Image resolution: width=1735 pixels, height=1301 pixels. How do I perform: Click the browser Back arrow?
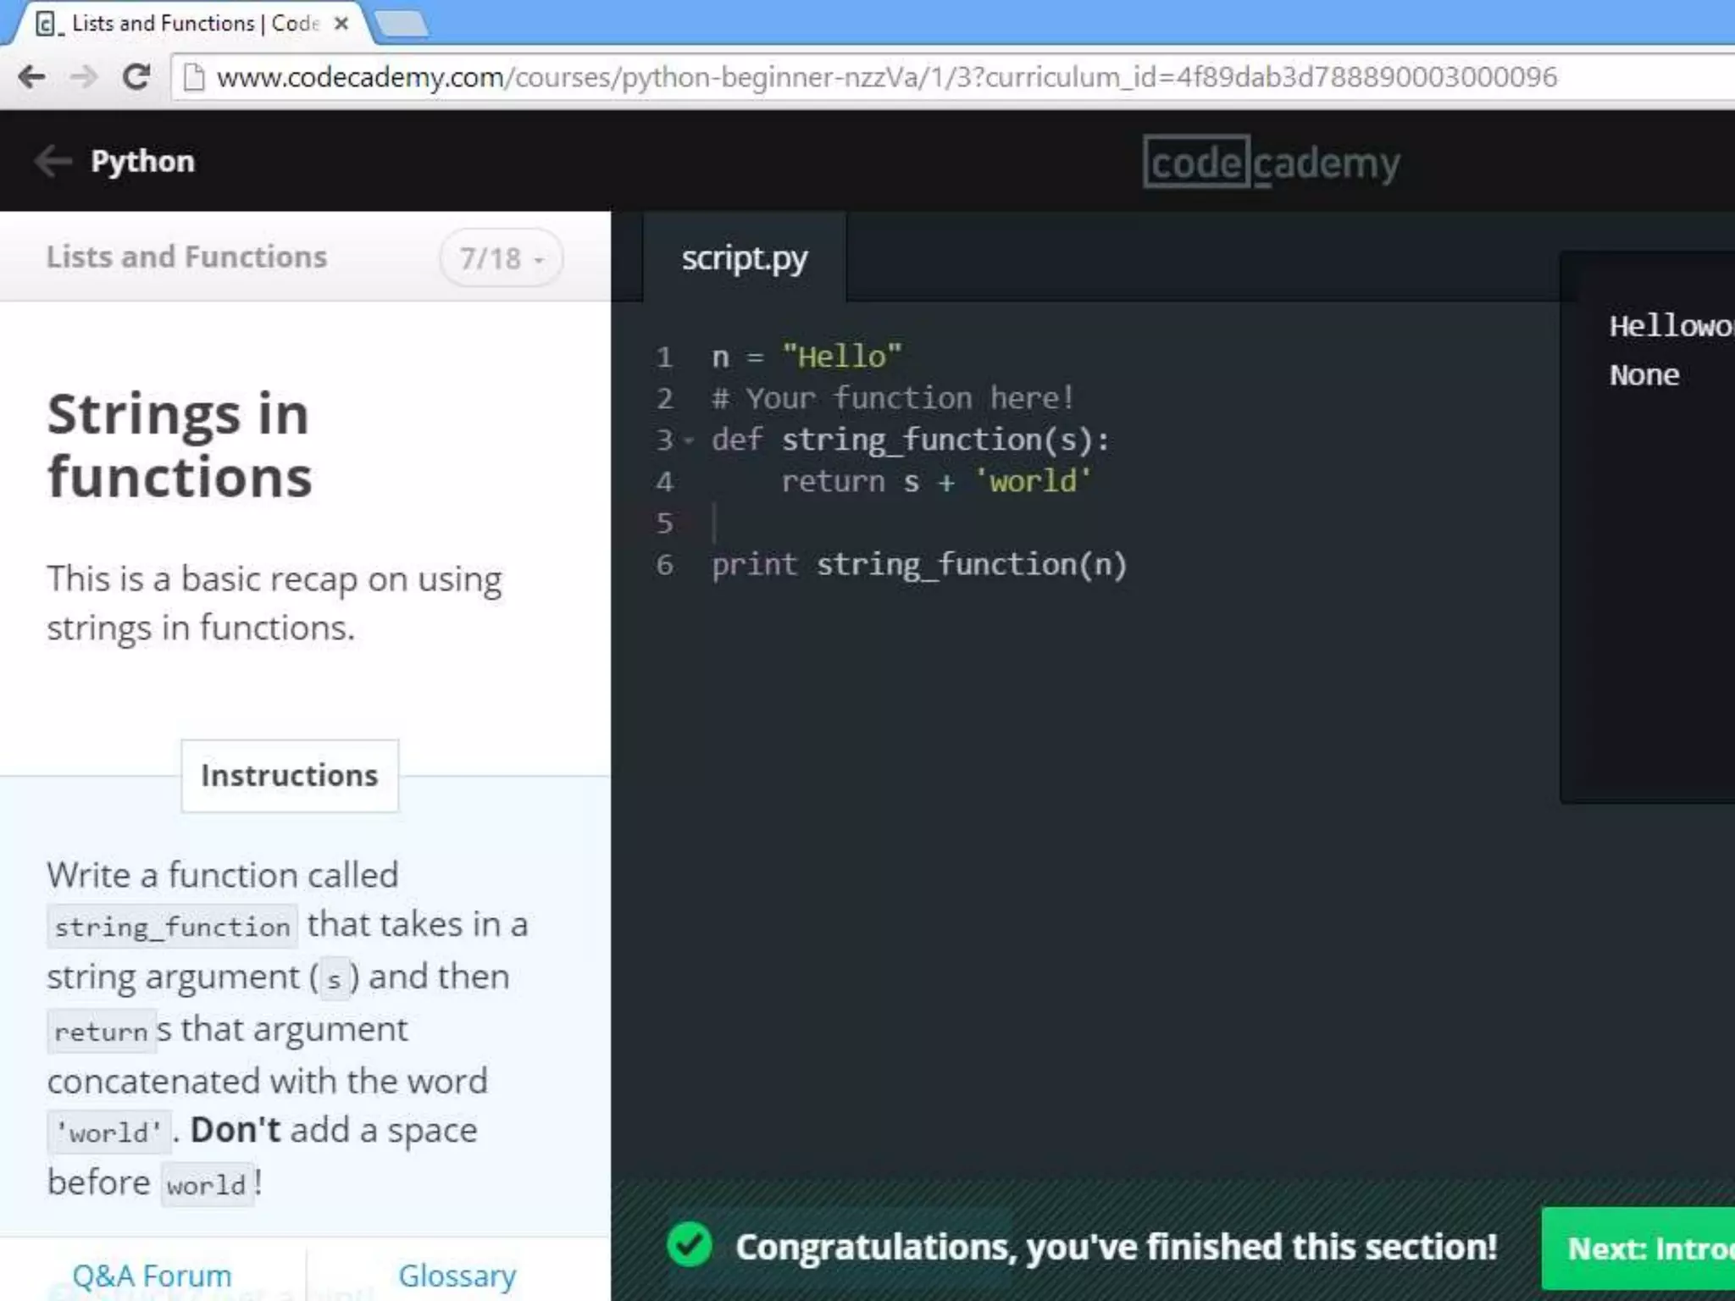click(x=32, y=77)
